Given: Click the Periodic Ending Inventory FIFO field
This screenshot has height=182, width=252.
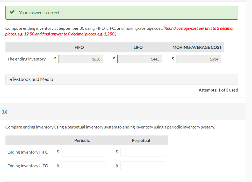Looking at the screenshot, I should tap(84, 152).
